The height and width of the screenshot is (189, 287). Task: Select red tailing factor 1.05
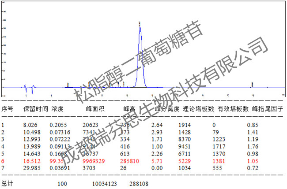(253, 161)
